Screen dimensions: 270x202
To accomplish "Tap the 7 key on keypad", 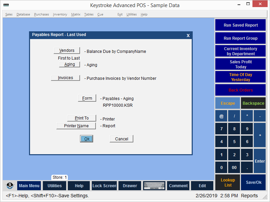I will click(x=221, y=129).
